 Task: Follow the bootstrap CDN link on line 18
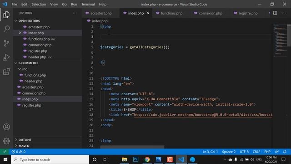(203, 115)
